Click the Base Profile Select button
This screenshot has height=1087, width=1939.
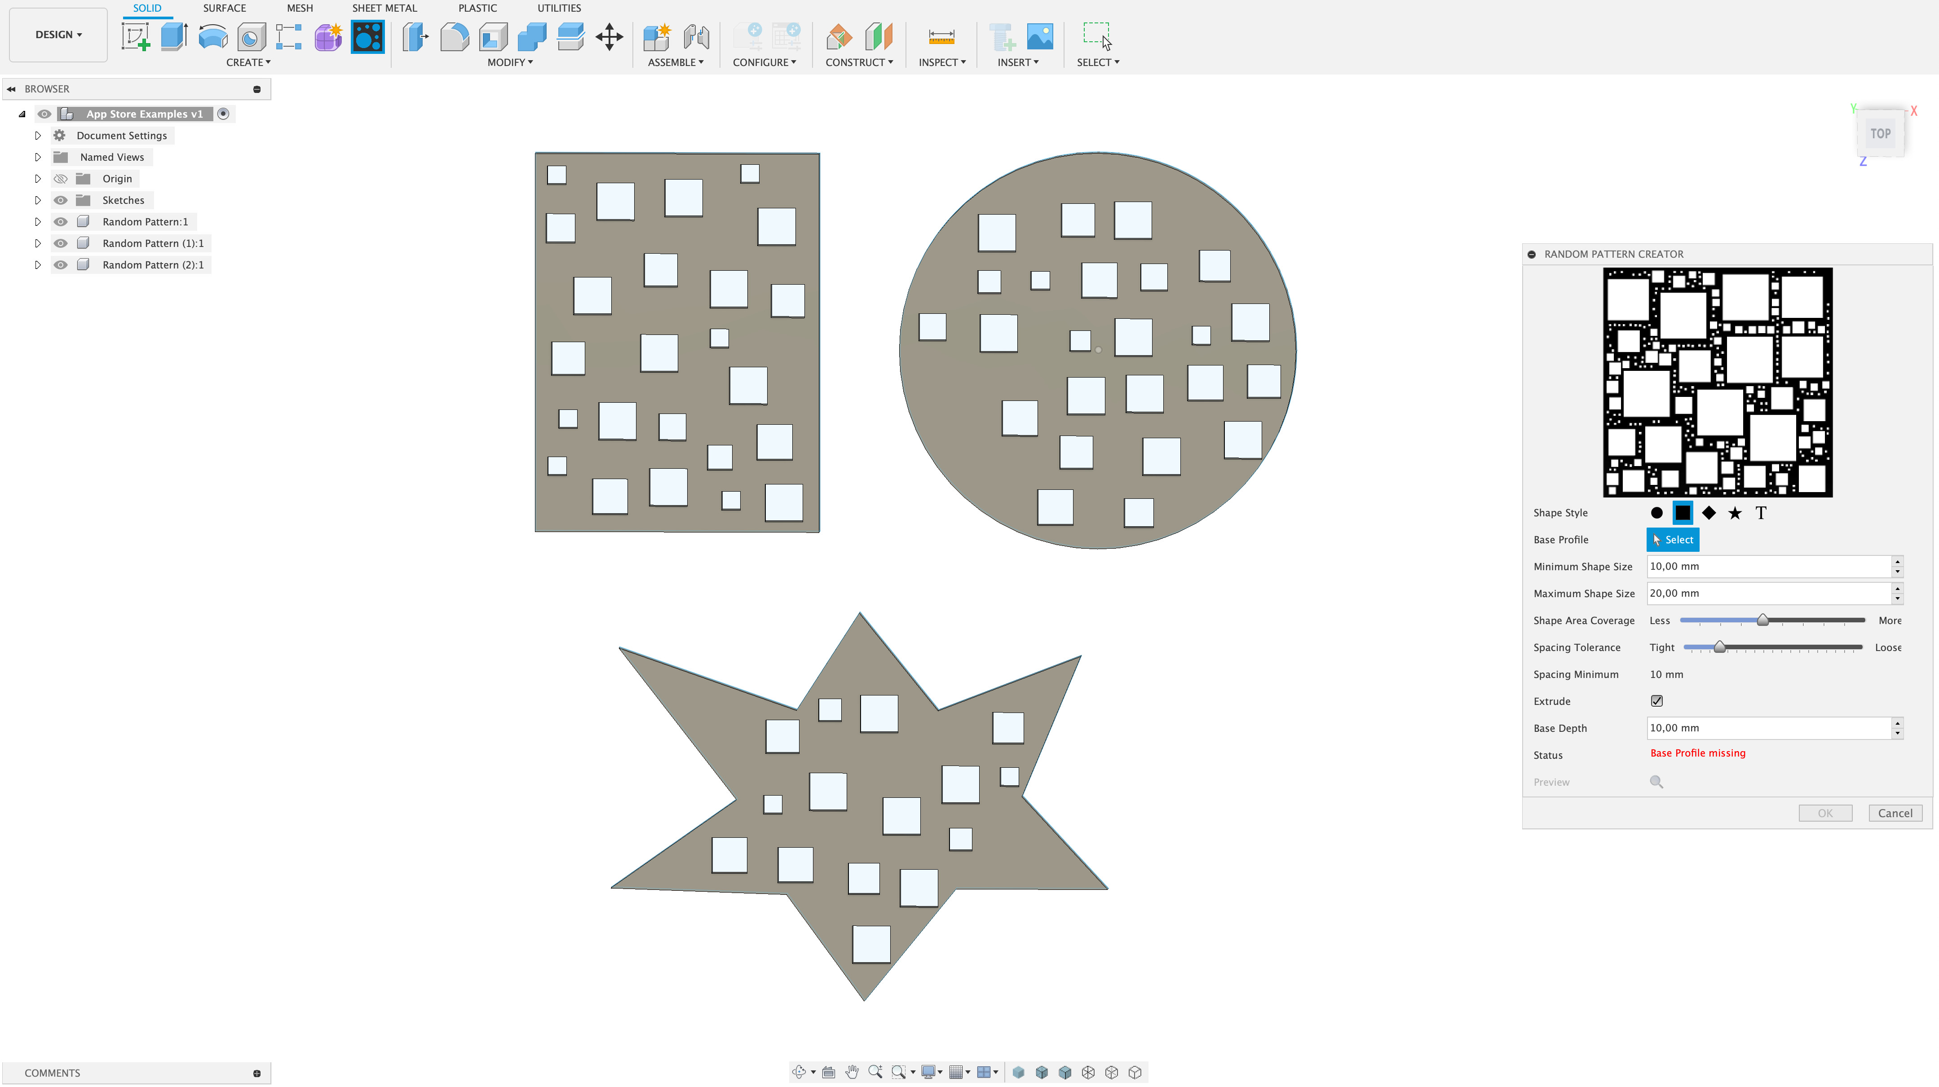coord(1673,540)
